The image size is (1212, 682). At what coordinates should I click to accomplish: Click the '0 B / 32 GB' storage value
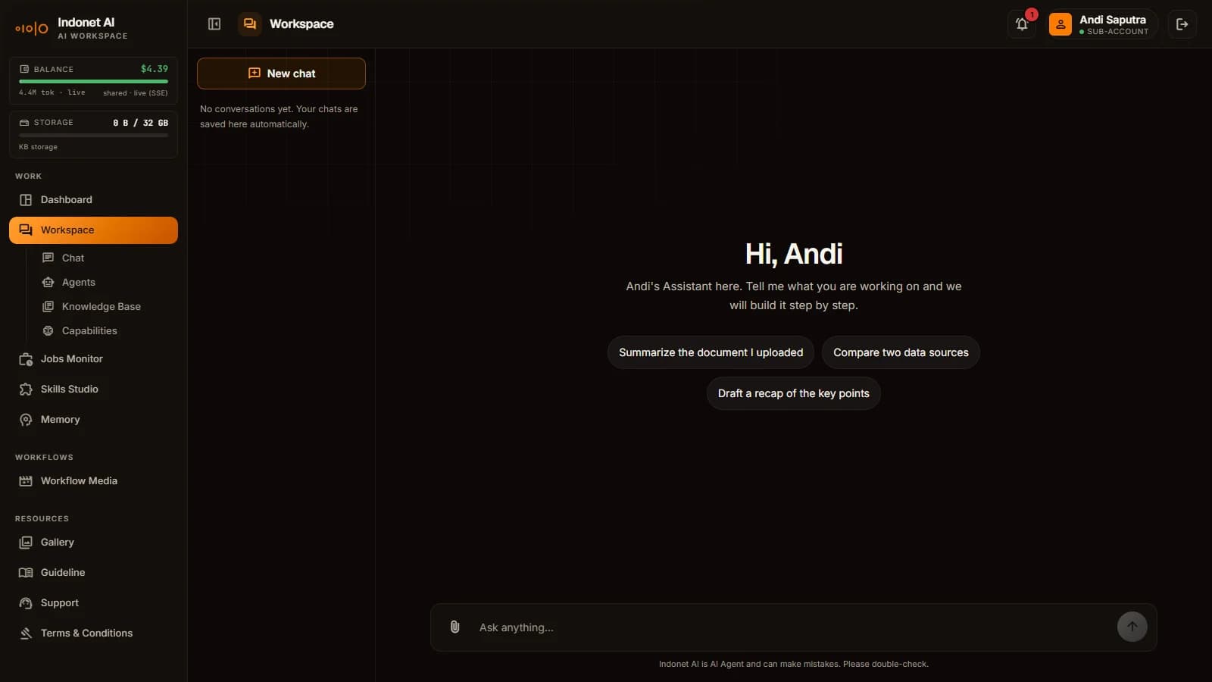140,123
